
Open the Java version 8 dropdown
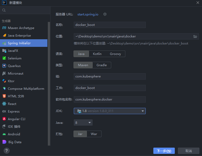point(83,122)
